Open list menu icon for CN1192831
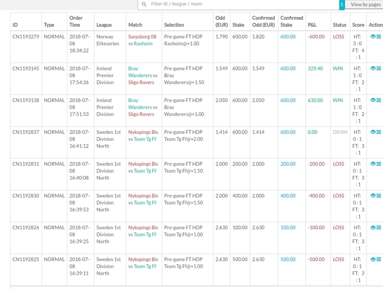The image size is (383, 290). (379, 164)
